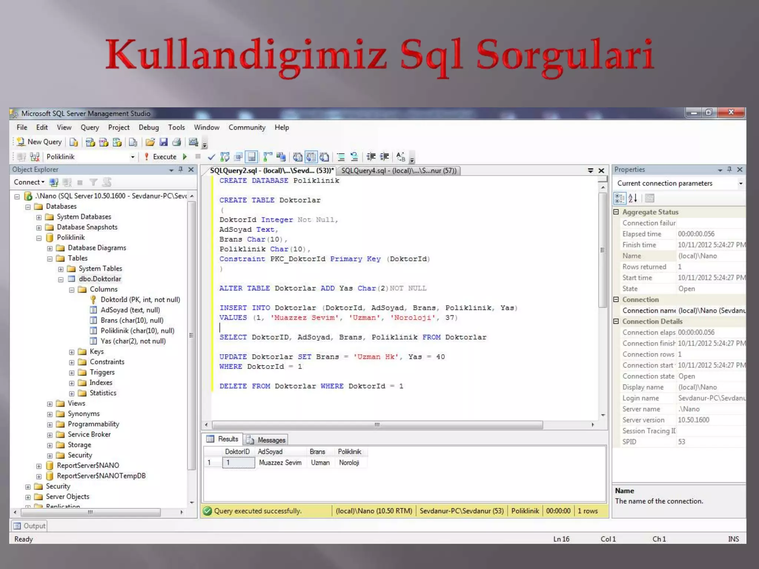
Task: Open the Poliklinik database dropdown
Action: pos(132,157)
